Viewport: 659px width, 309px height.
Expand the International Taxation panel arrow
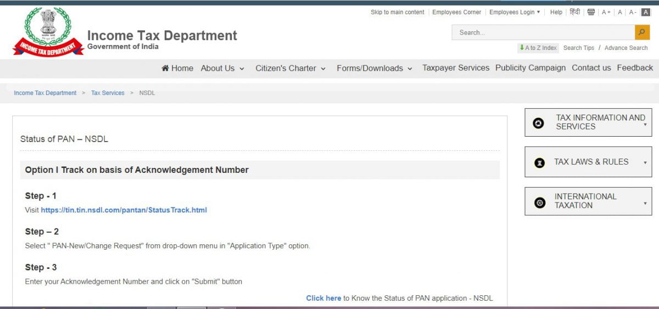point(645,204)
